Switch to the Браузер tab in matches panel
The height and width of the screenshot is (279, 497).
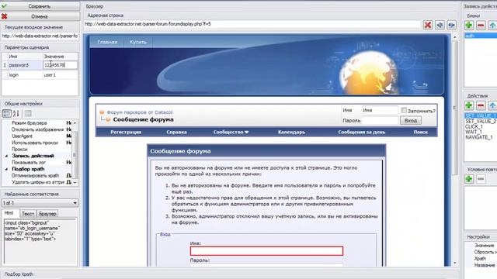47,214
